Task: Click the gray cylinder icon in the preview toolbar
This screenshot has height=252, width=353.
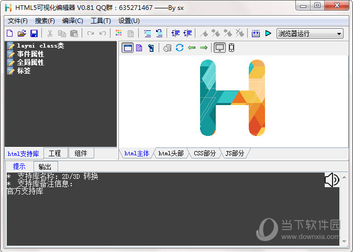Action: click(167, 48)
